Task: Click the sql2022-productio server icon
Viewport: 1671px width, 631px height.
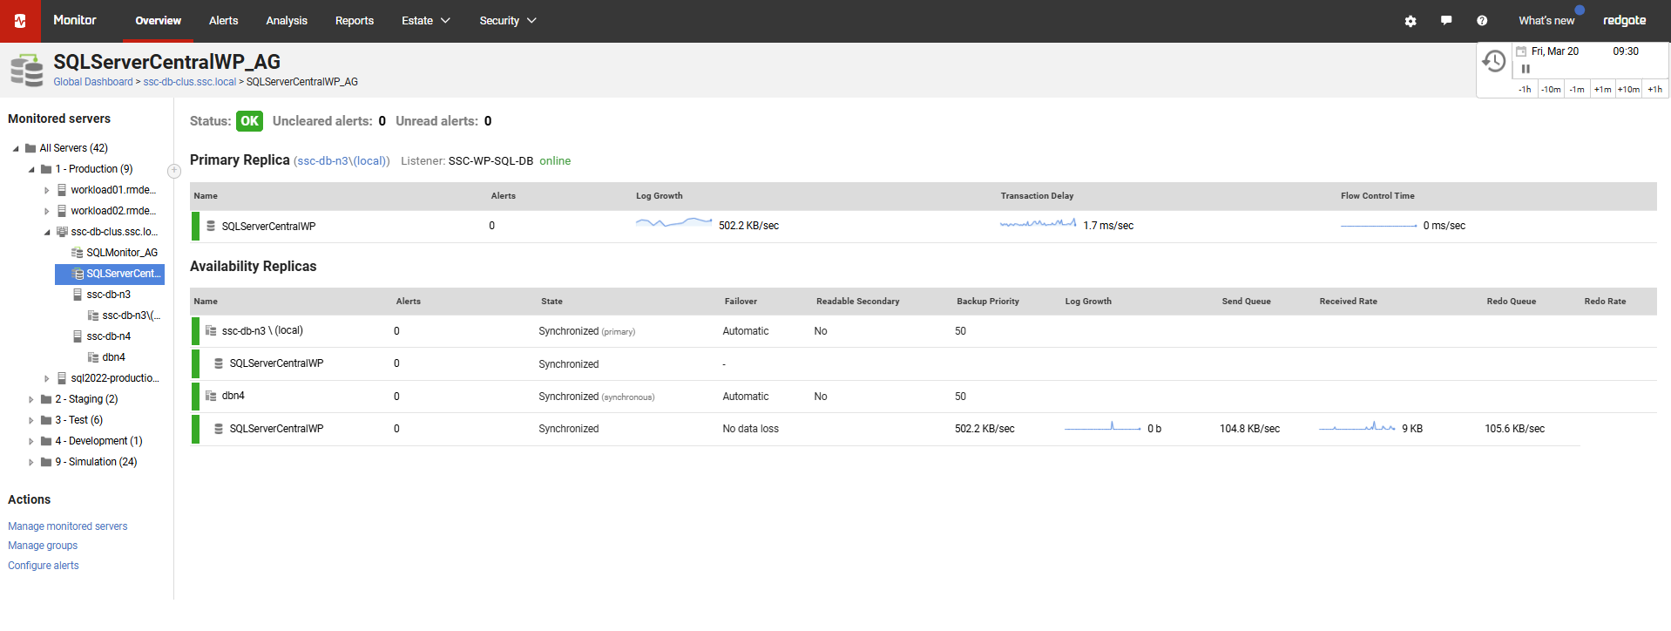Action: tap(62, 378)
